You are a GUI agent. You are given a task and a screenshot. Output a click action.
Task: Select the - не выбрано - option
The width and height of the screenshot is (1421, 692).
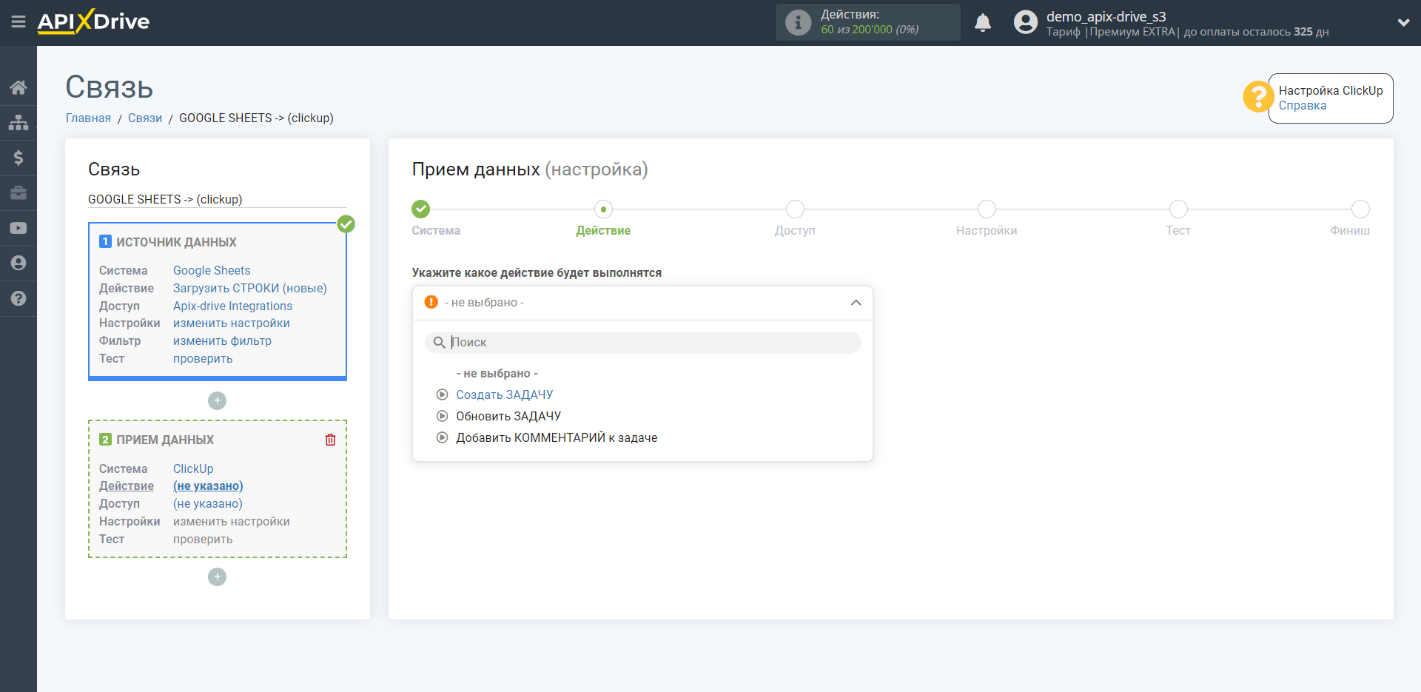pos(497,373)
